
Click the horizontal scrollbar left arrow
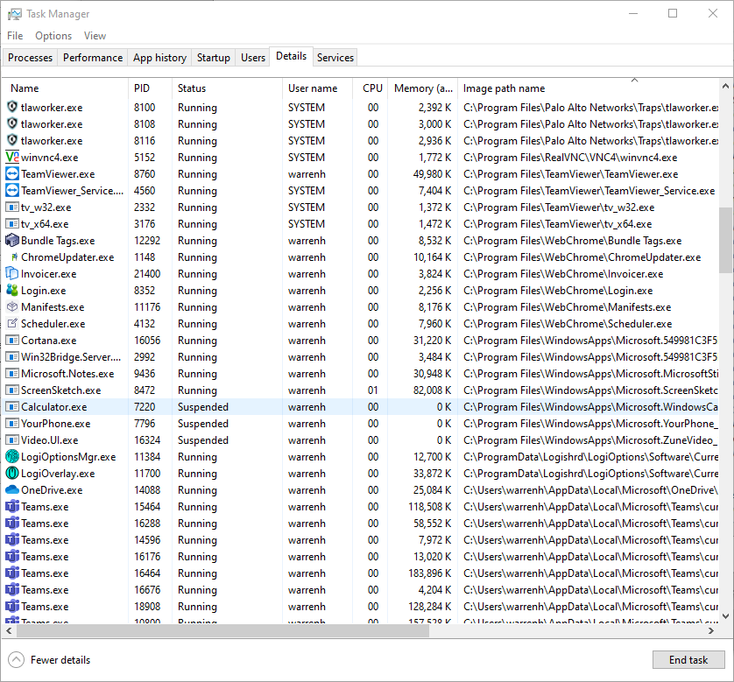pos(9,630)
